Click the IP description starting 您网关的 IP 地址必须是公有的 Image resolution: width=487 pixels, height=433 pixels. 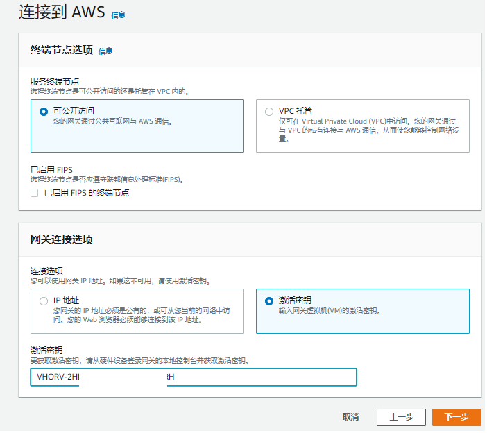(142, 316)
